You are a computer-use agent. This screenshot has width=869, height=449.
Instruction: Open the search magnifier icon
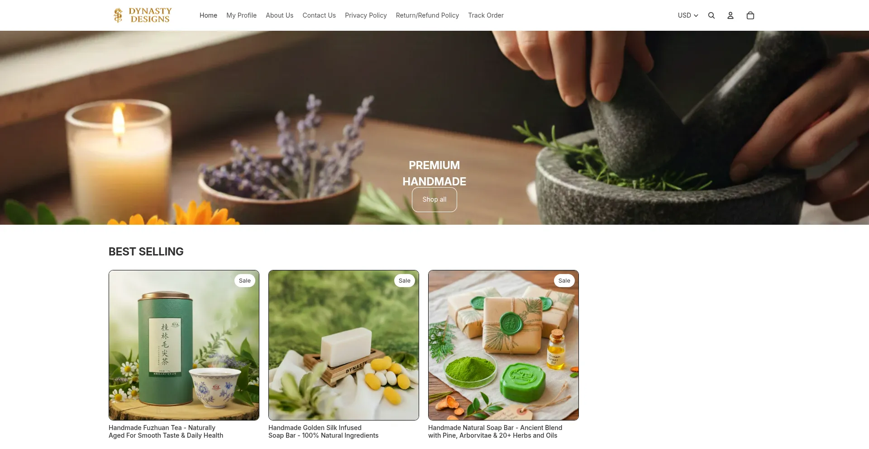tap(711, 15)
